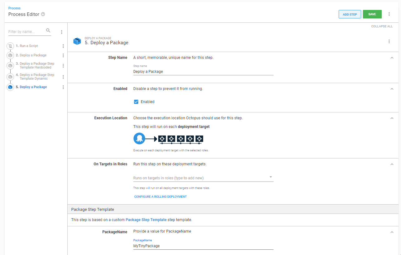Open overflow menu for step 2 Deploy a Package

[x=63, y=55]
